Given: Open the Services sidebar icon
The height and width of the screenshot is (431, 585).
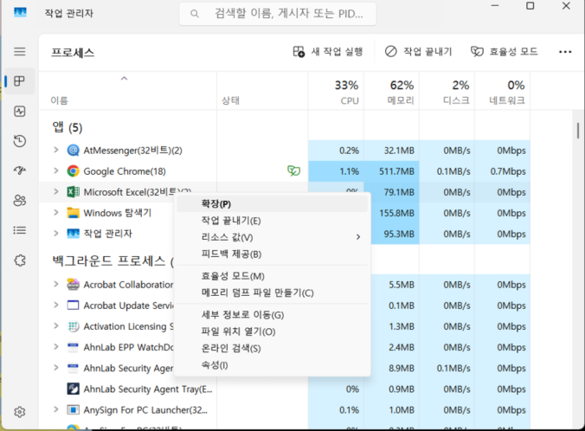Looking at the screenshot, I should tap(20, 261).
